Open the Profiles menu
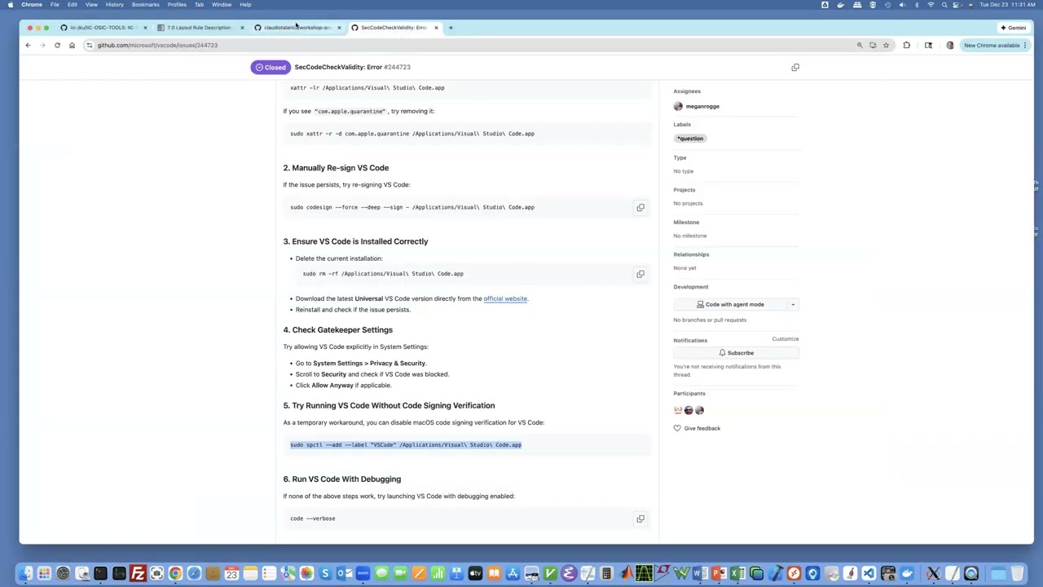The image size is (1043, 587). coord(177,4)
